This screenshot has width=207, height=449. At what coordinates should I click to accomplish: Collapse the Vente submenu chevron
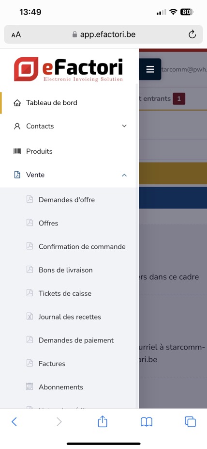point(124,175)
